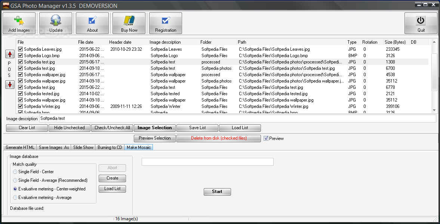Image resolution: width=440 pixels, height=224 pixels.
Task: Click the Image description text field
Action: click(238, 118)
